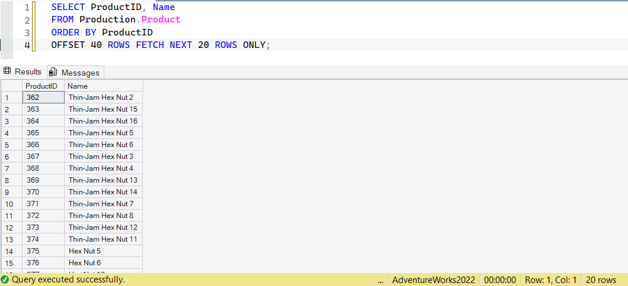Select the Name column header
Viewport: 628px width, 286px height.
[103, 86]
